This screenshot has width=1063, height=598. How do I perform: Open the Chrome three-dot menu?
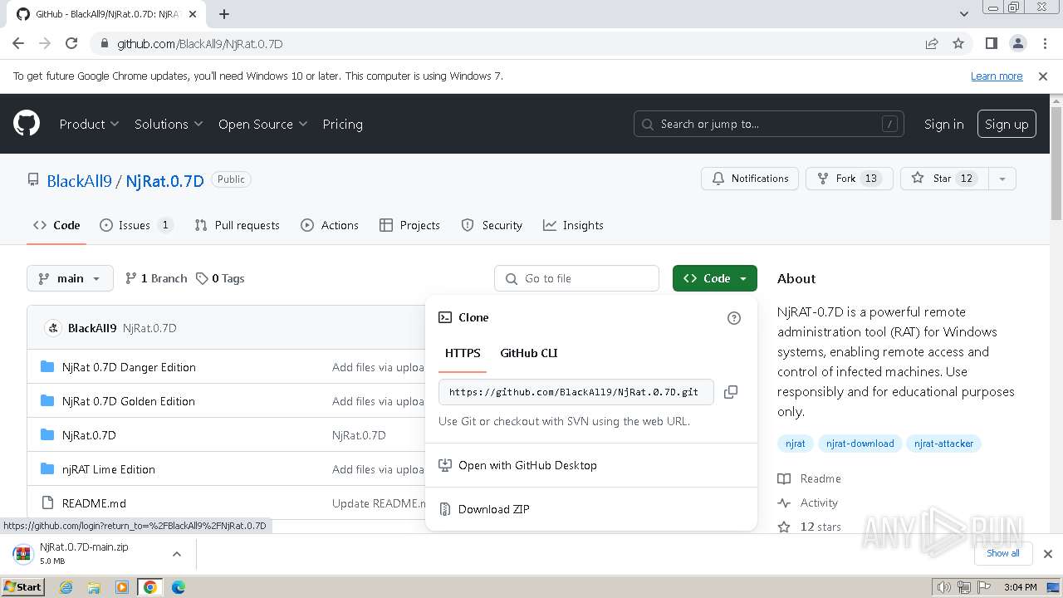1044,43
